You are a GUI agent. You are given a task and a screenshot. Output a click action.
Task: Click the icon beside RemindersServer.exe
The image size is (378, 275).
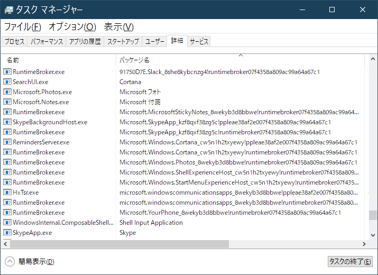7,142
